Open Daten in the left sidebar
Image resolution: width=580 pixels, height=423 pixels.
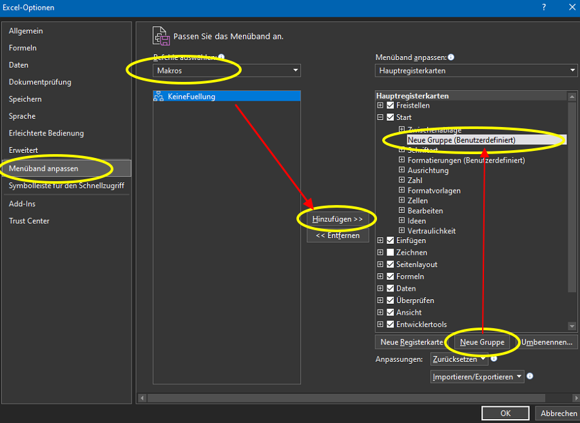click(66, 64)
